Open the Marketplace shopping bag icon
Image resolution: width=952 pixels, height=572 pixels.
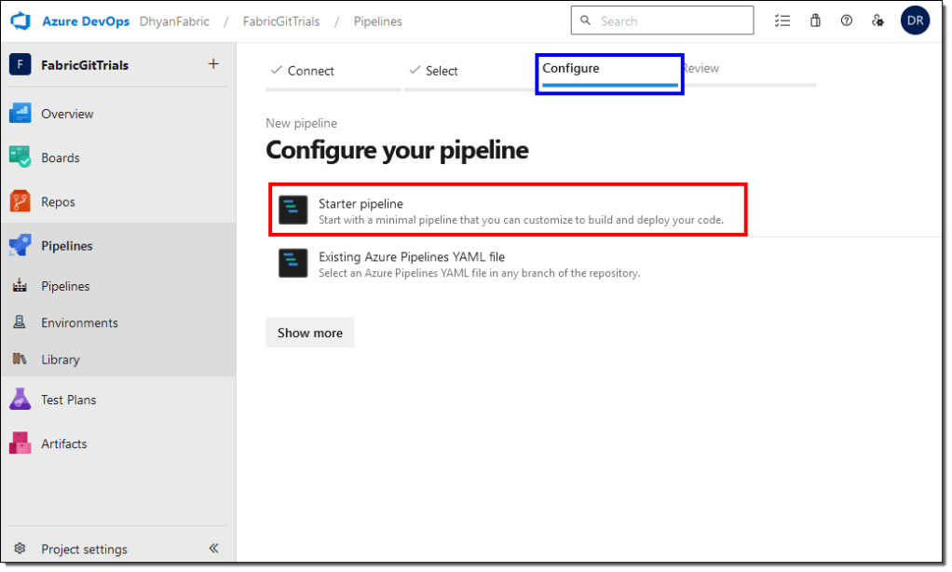point(815,20)
